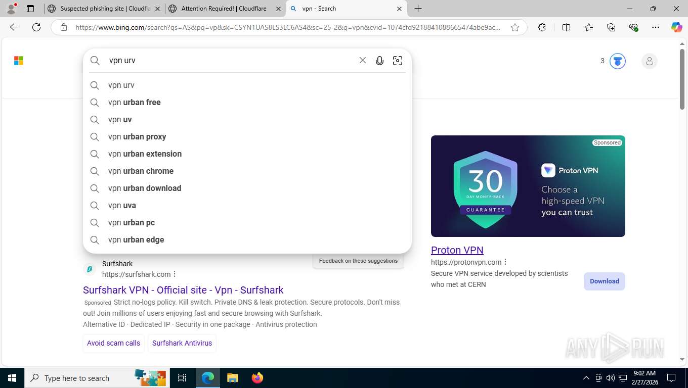Open Proton VPN title link
The height and width of the screenshot is (388, 688).
(x=457, y=250)
